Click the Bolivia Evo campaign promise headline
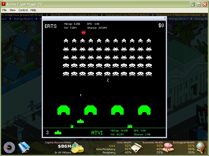The width and height of the screenshot is (209, 156). [74, 15]
